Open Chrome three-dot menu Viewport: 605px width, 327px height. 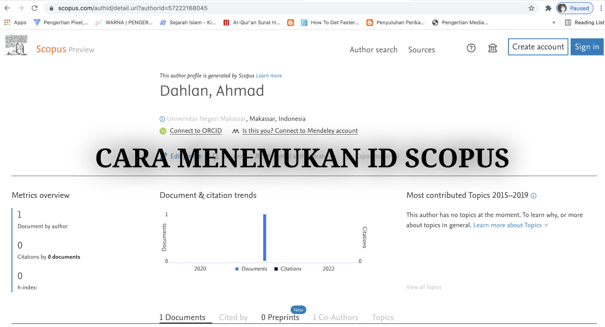pos(601,8)
